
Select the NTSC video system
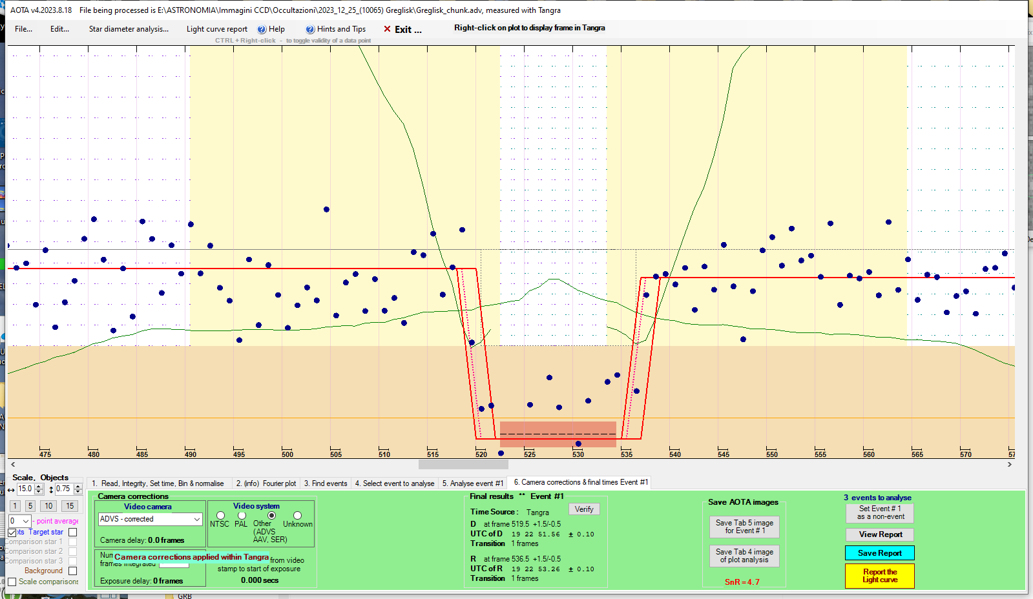click(220, 516)
